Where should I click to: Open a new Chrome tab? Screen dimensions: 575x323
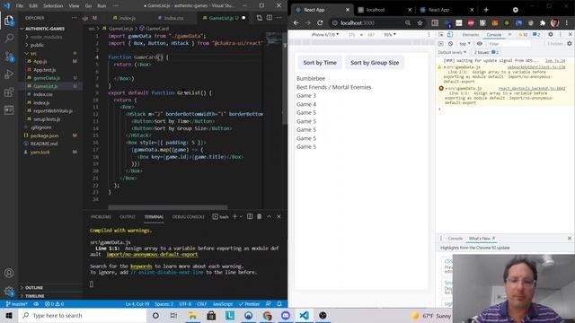click(486, 10)
